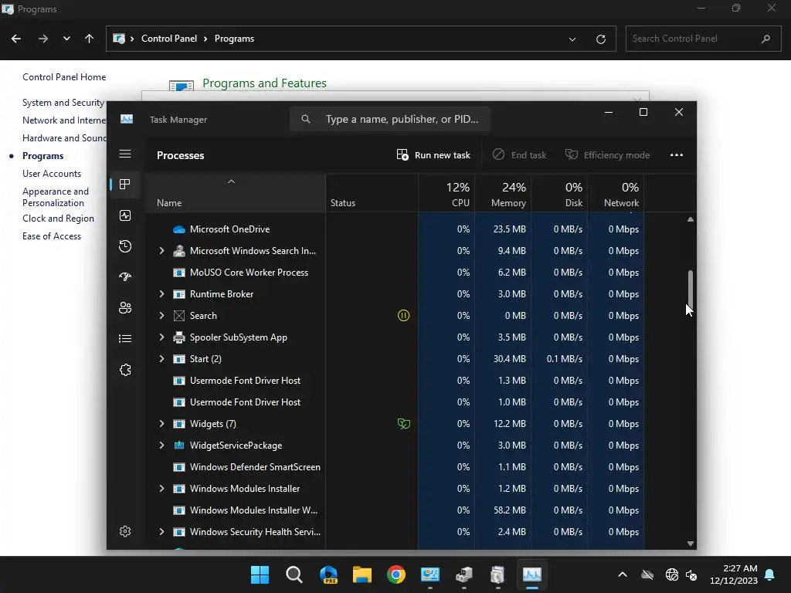Click the Efficiency mode button

tap(607, 154)
